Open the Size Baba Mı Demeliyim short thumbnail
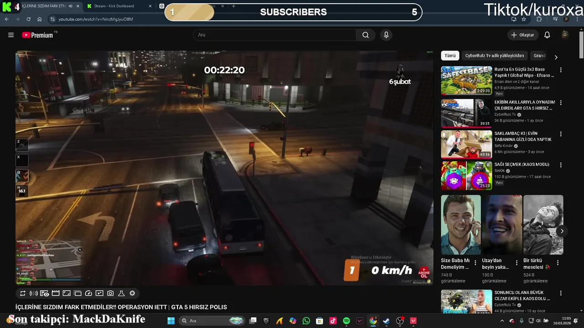This screenshot has height=328, width=584. click(x=461, y=225)
